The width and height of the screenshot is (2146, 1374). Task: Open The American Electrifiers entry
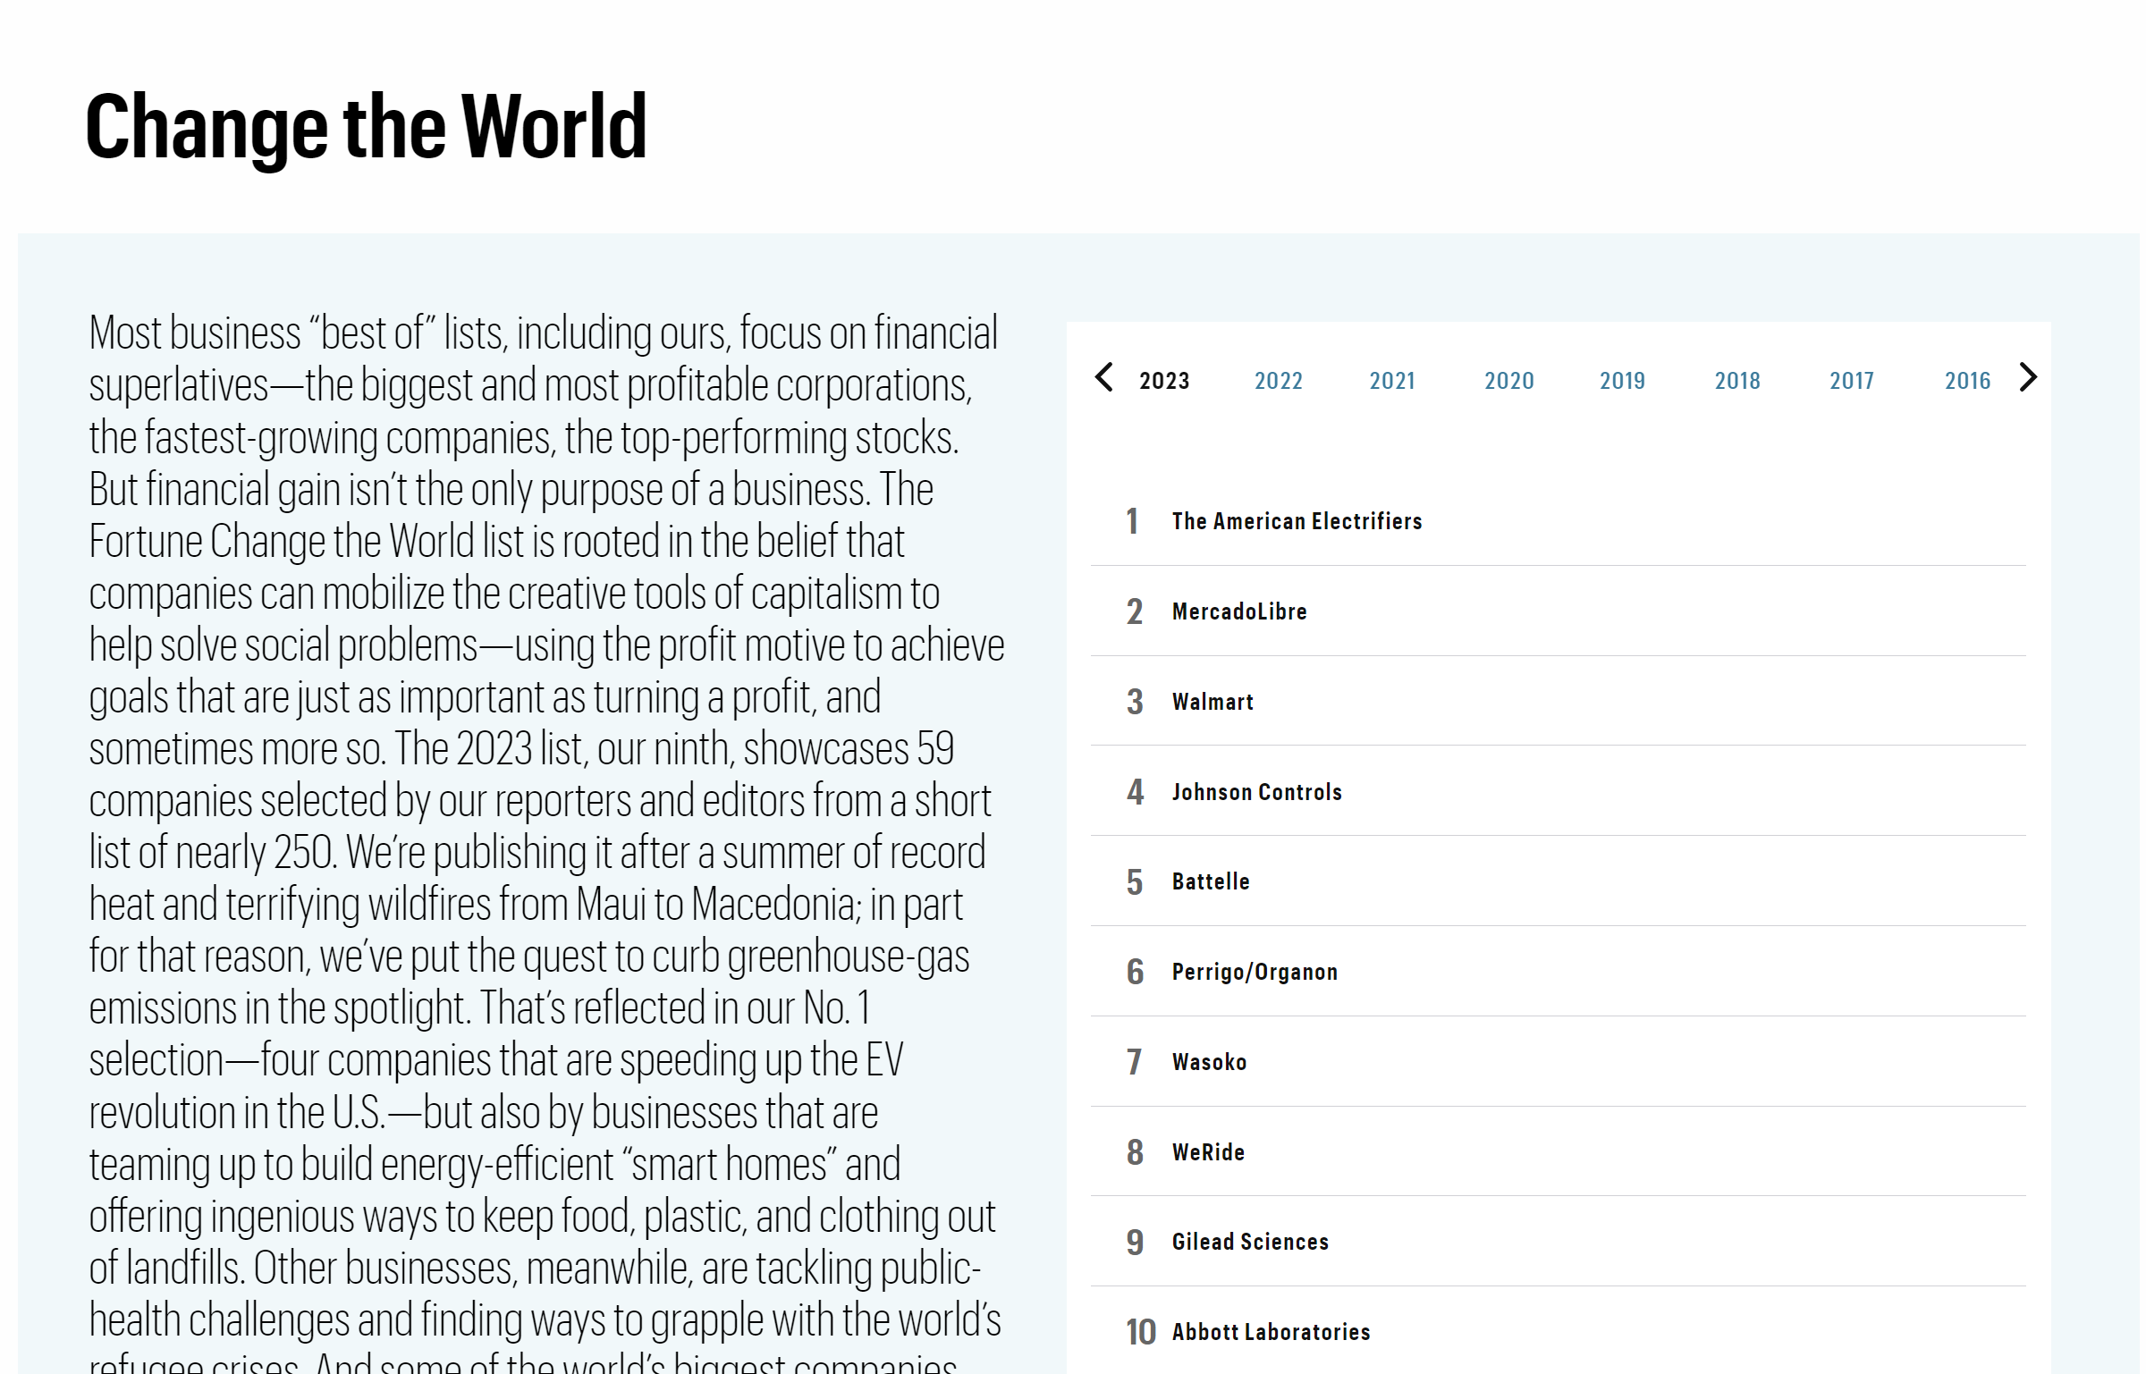tap(1297, 521)
